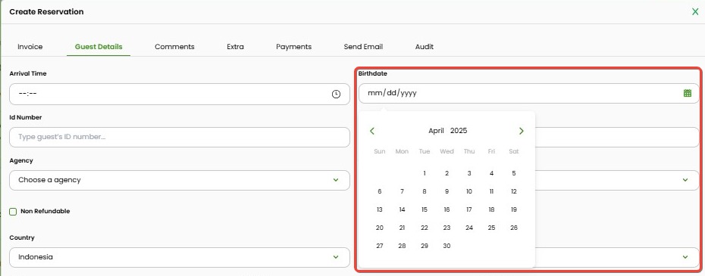Image resolution: width=705 pixels, height=276 pixels.
Task: Pick day 5 in the calendar
Action: 514,173
